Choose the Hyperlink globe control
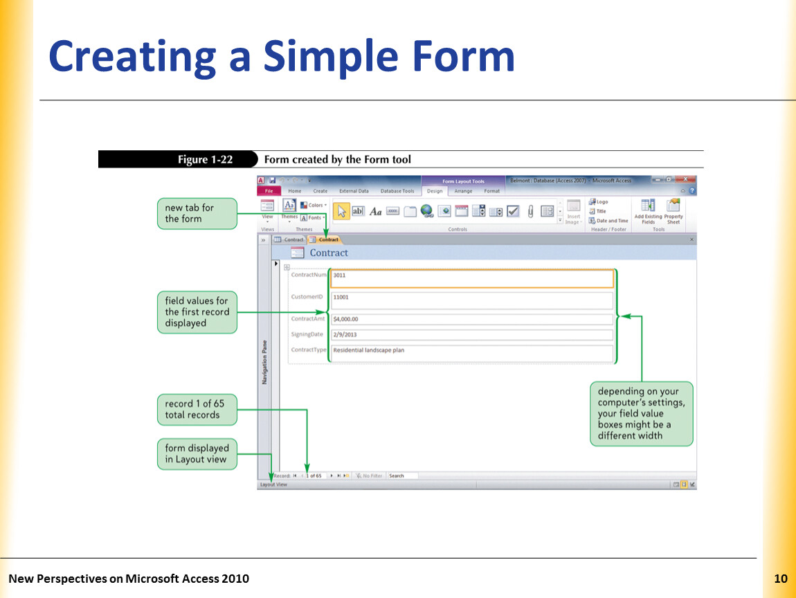Viewport: 796px width, 598px height. coord(427,211)
